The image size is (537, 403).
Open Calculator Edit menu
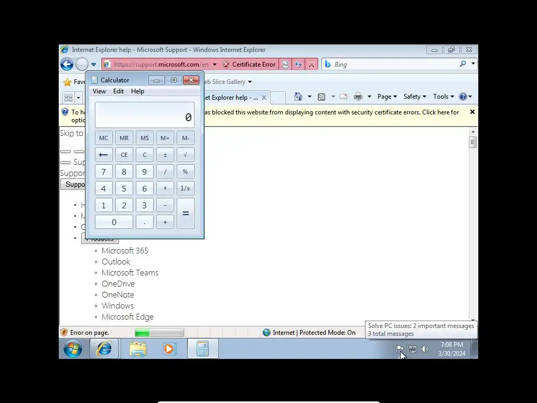coord(119,91)
